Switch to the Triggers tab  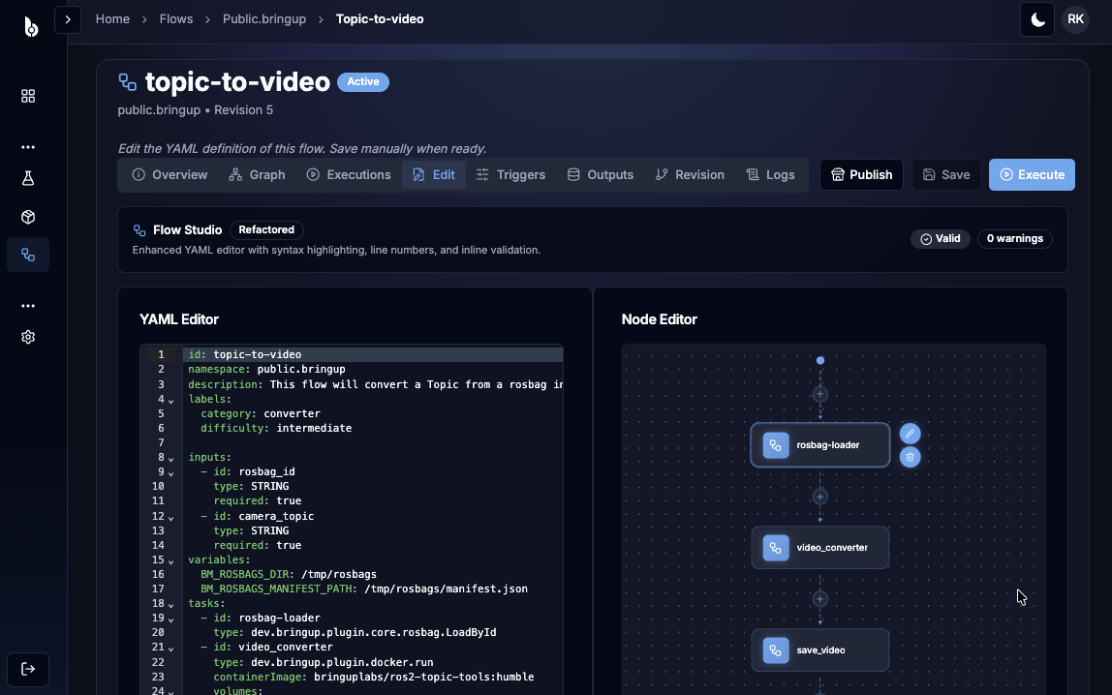(x=520, y=174)
